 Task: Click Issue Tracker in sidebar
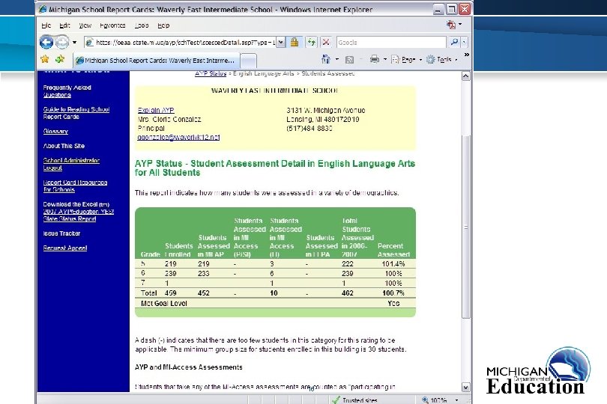point(61,233)
